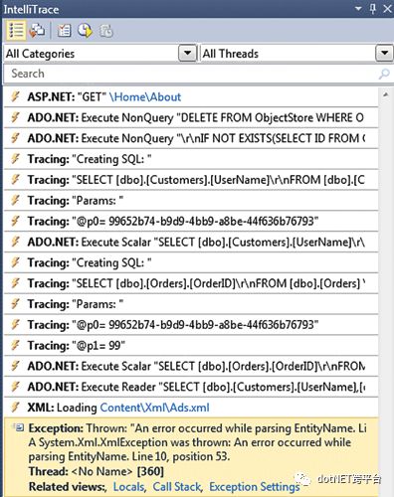The width and height of the screenshot is (394, 497).
Task: Click the Exception event icon
Action: click(x=19, y=427)
